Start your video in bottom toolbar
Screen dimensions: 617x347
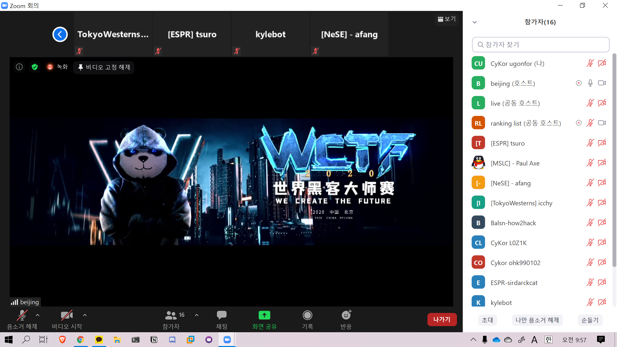pyautogui.click(x=67, y=315)
